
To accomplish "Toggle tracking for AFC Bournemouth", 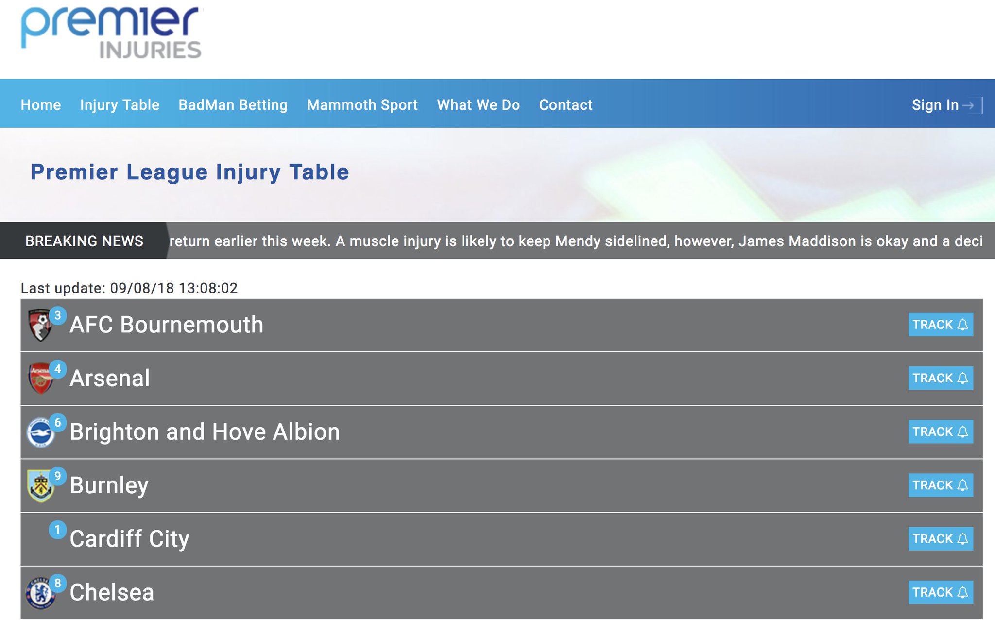I will [940, 325].
